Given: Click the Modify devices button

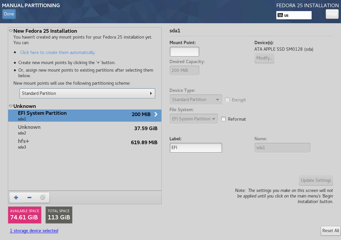Looking at the screenshot, I should coord(264,58).
